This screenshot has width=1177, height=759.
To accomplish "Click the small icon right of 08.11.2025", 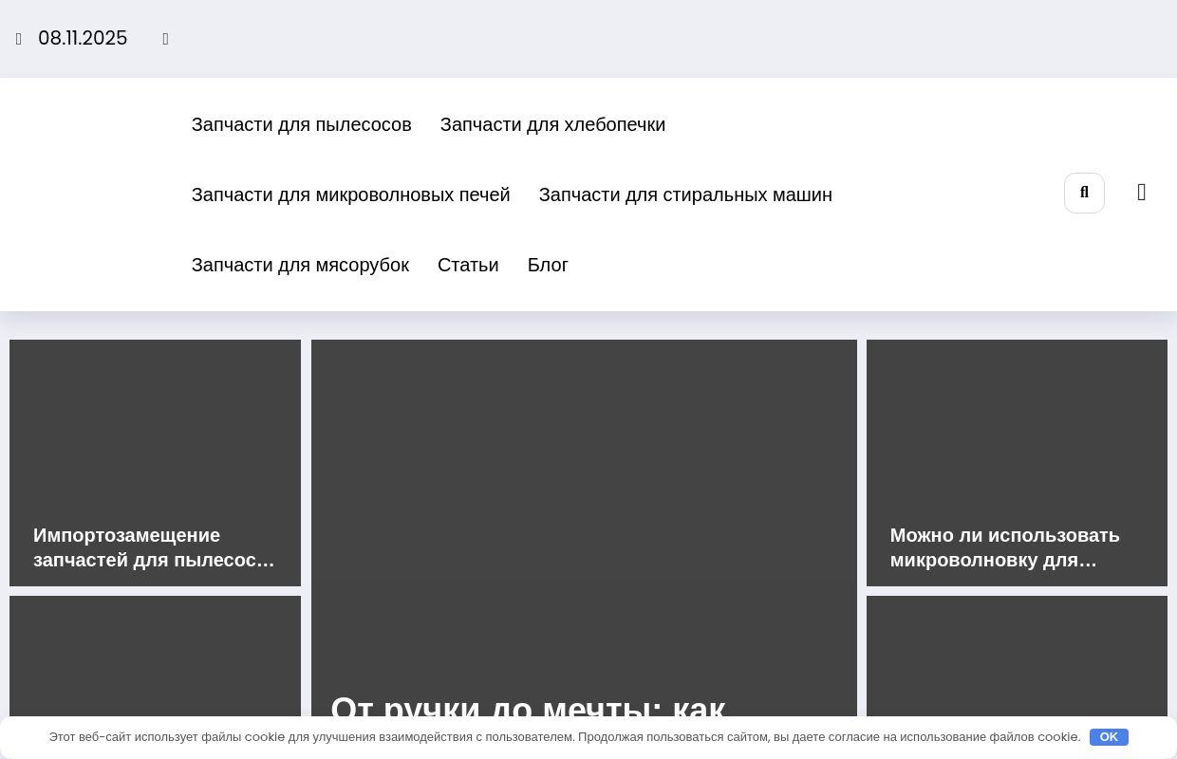I will point(165,39).
